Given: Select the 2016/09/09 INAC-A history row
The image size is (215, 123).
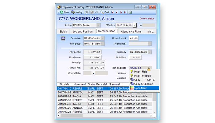Looking at the screenshot, I should point(105,96).
